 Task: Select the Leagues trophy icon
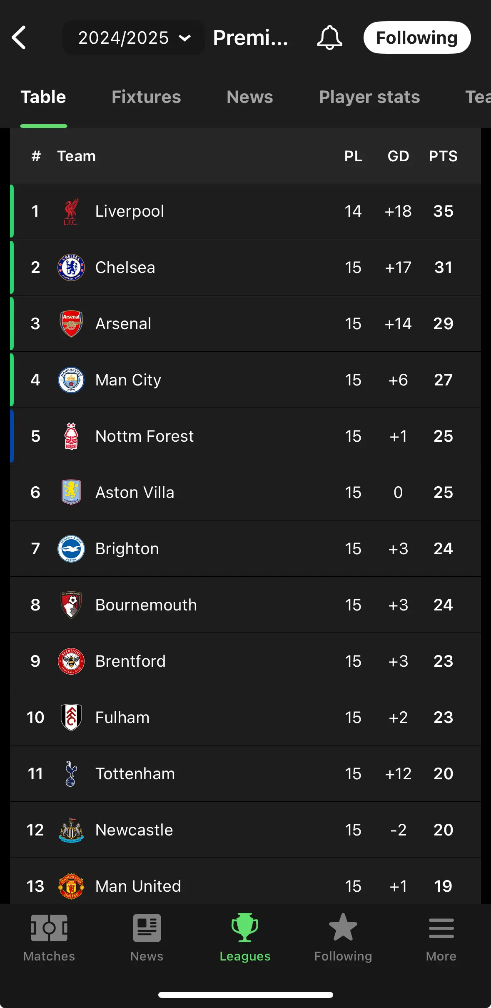pos(245,928)
